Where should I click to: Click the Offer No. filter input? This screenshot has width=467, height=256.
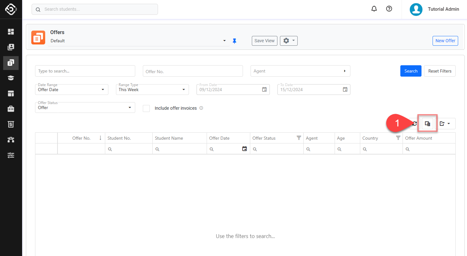[193, 71]
